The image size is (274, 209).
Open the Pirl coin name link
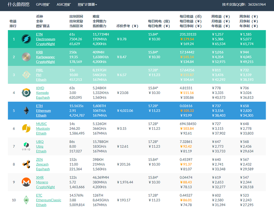(x=38, y=75)
